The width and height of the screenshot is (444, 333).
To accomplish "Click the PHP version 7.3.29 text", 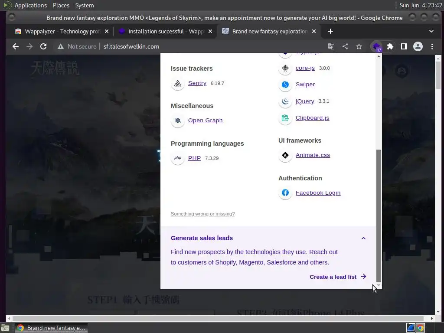I will click(x=212, y=158).
